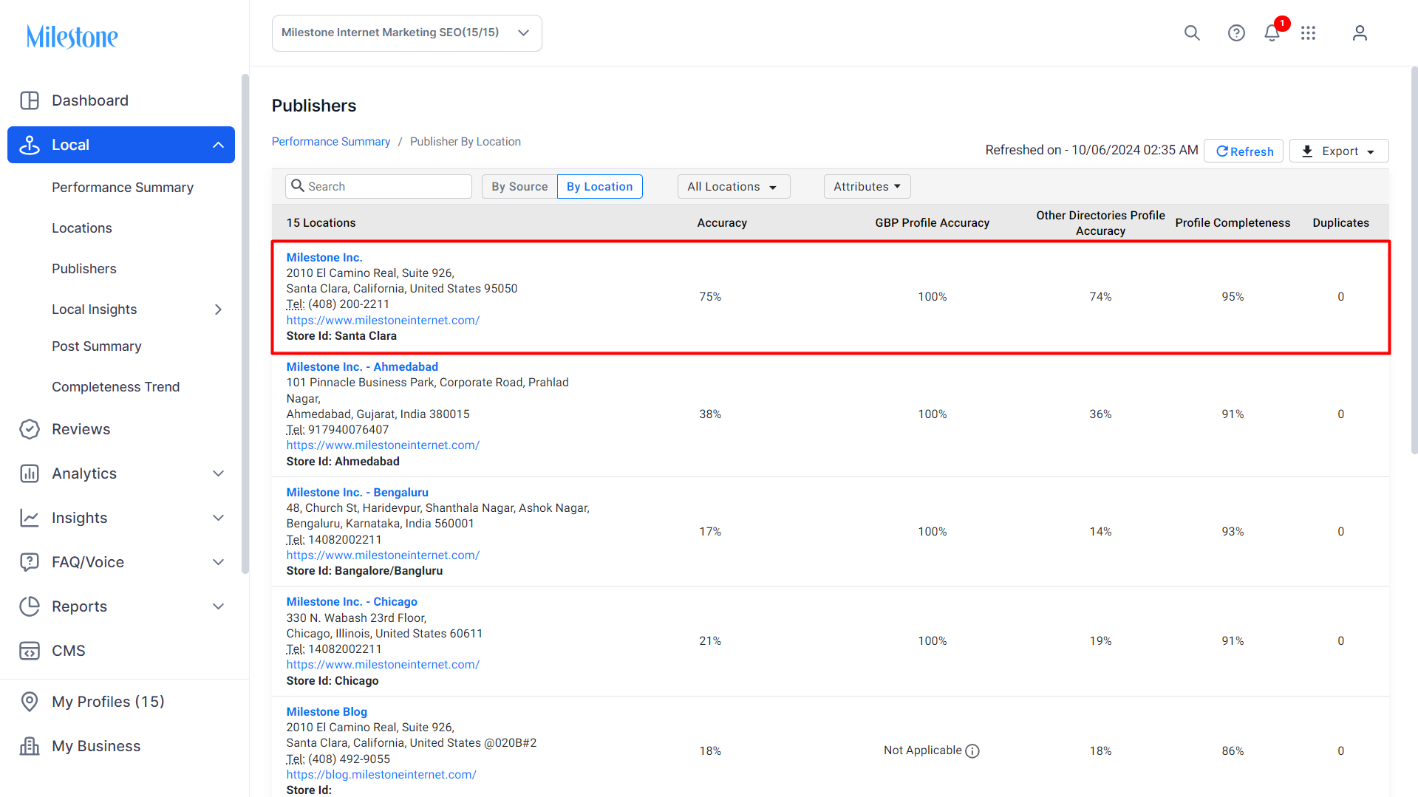The image size is (1418, 797).
Task: Click the Other Directories Profile Accuracy header
Action: click(x=1101, y=223)
